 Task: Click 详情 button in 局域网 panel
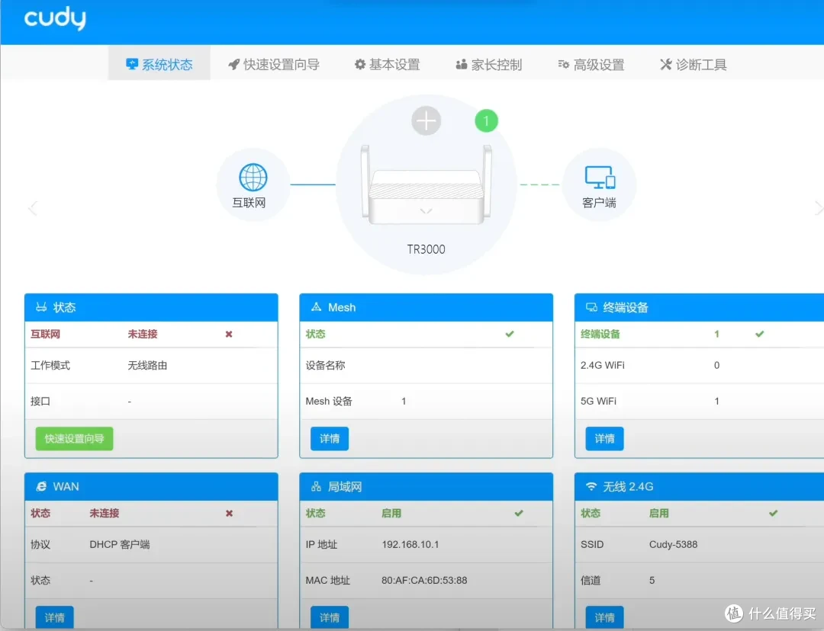point(330,617)
